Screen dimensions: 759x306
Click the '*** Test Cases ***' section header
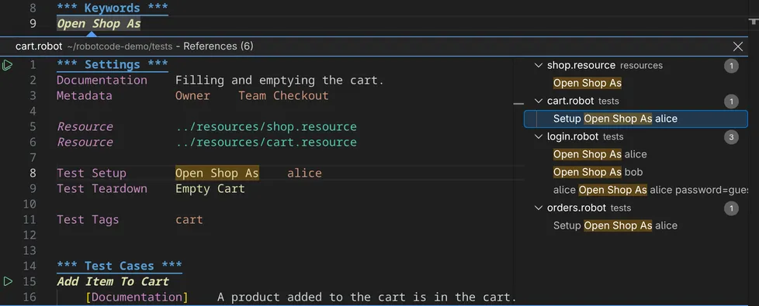[119, 266]
